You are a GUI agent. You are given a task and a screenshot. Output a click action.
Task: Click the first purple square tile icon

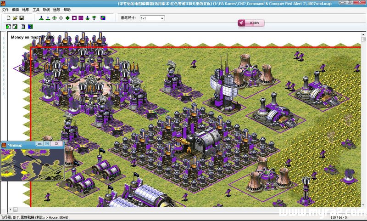74,18
